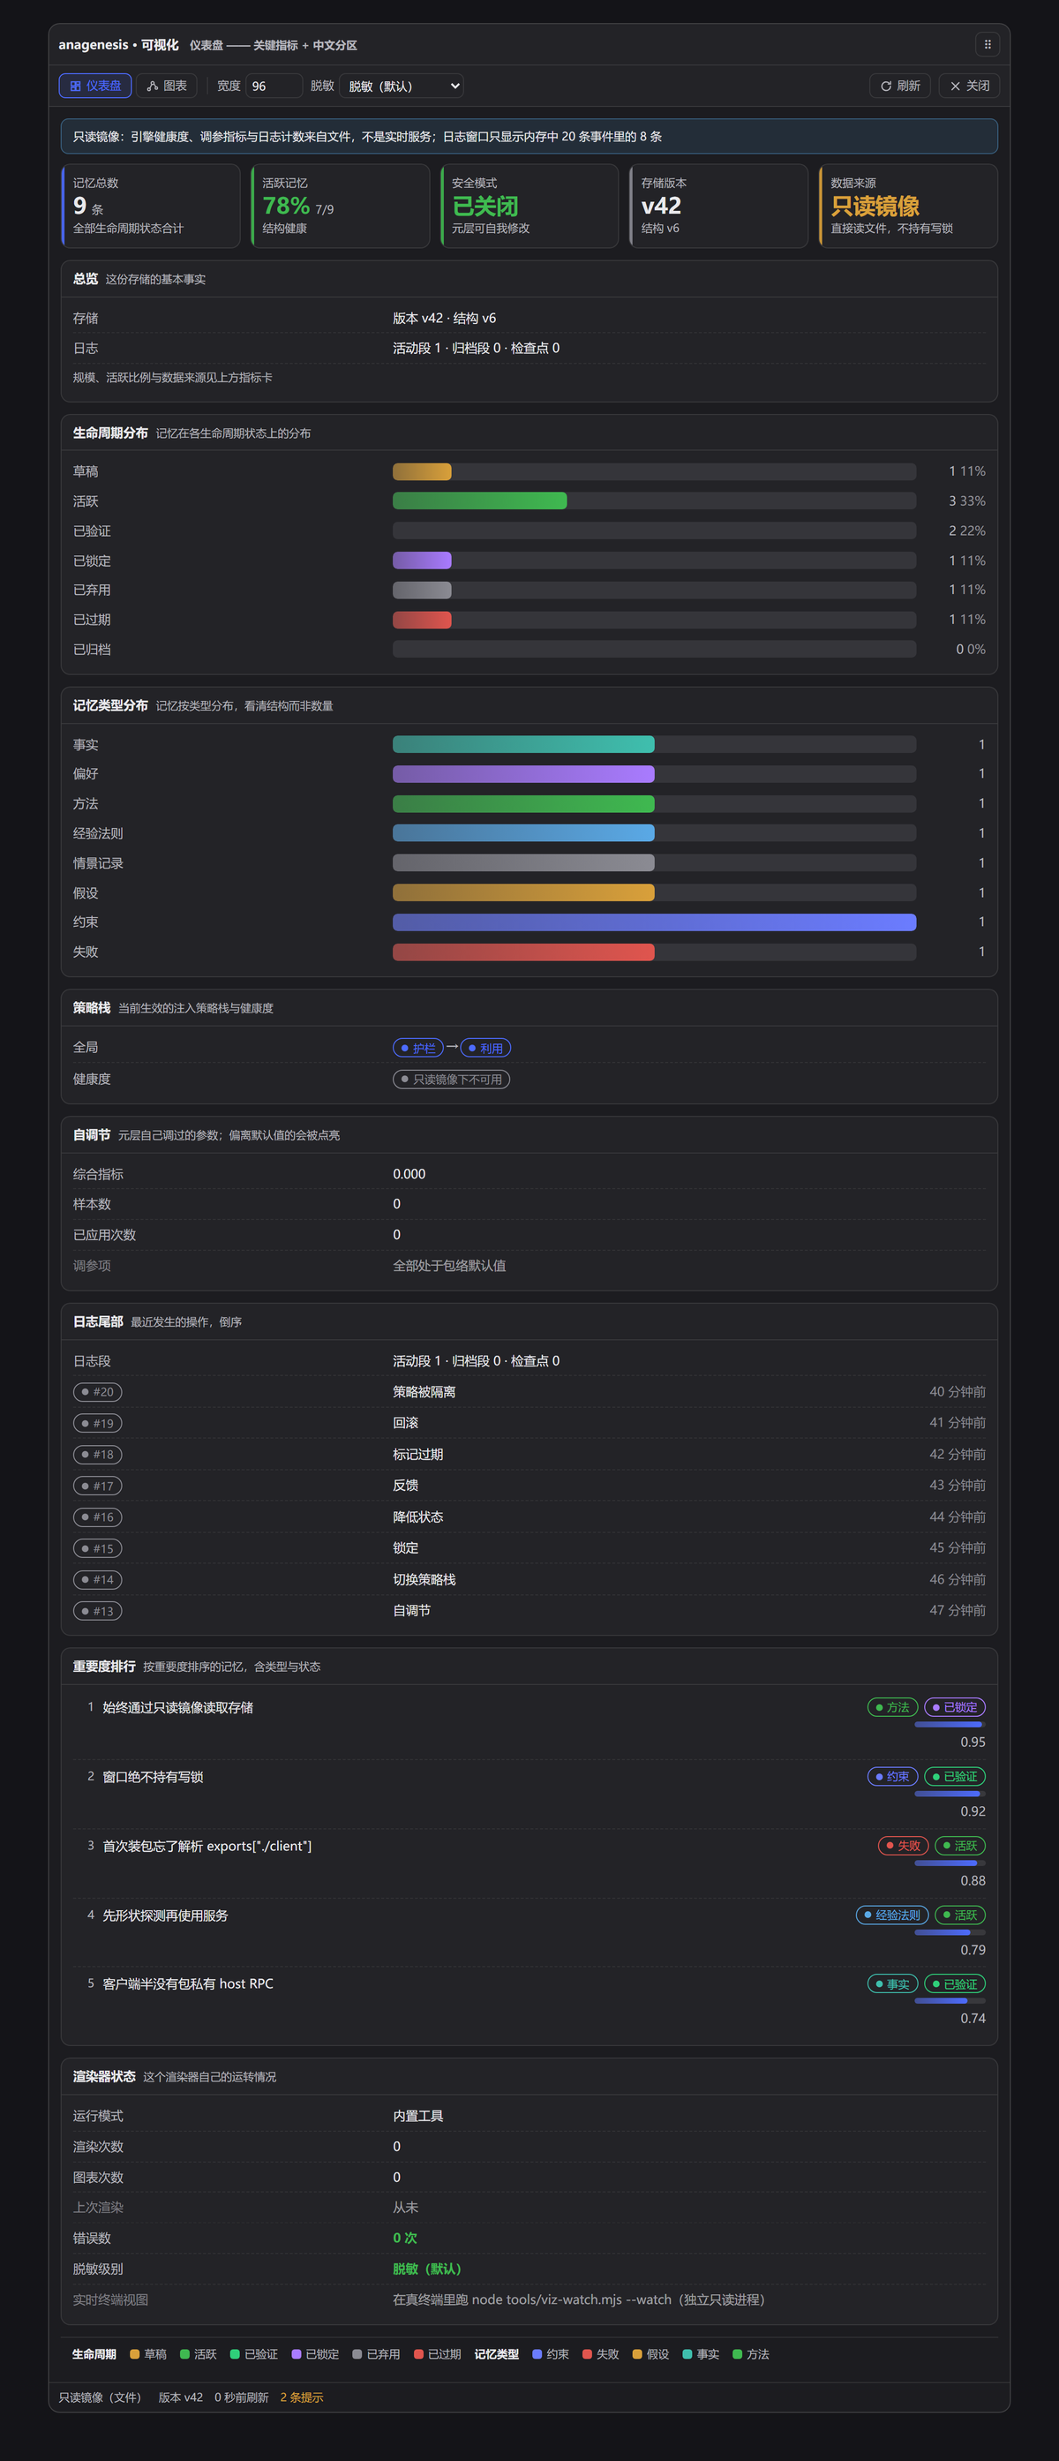The height and width of the screenshot is (2461, 1059).
Task: Select log entry #14 badge
Action: pyautogui.click(x=98, y=1580)
